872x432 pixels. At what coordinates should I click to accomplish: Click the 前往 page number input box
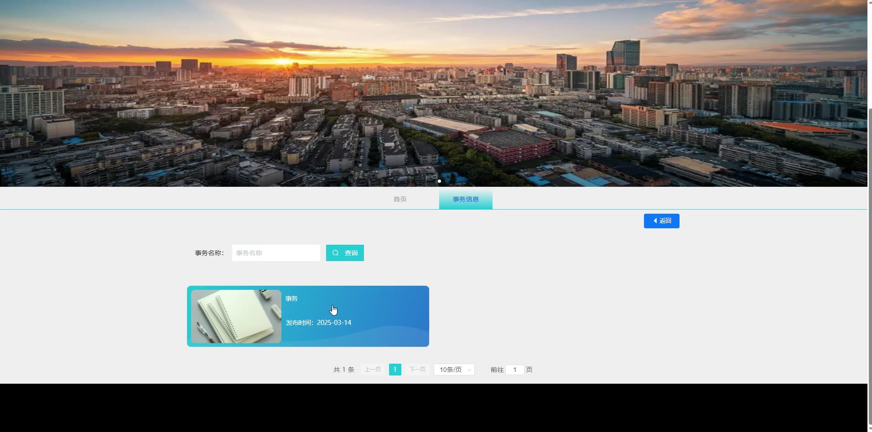click(x=514, y=370)
